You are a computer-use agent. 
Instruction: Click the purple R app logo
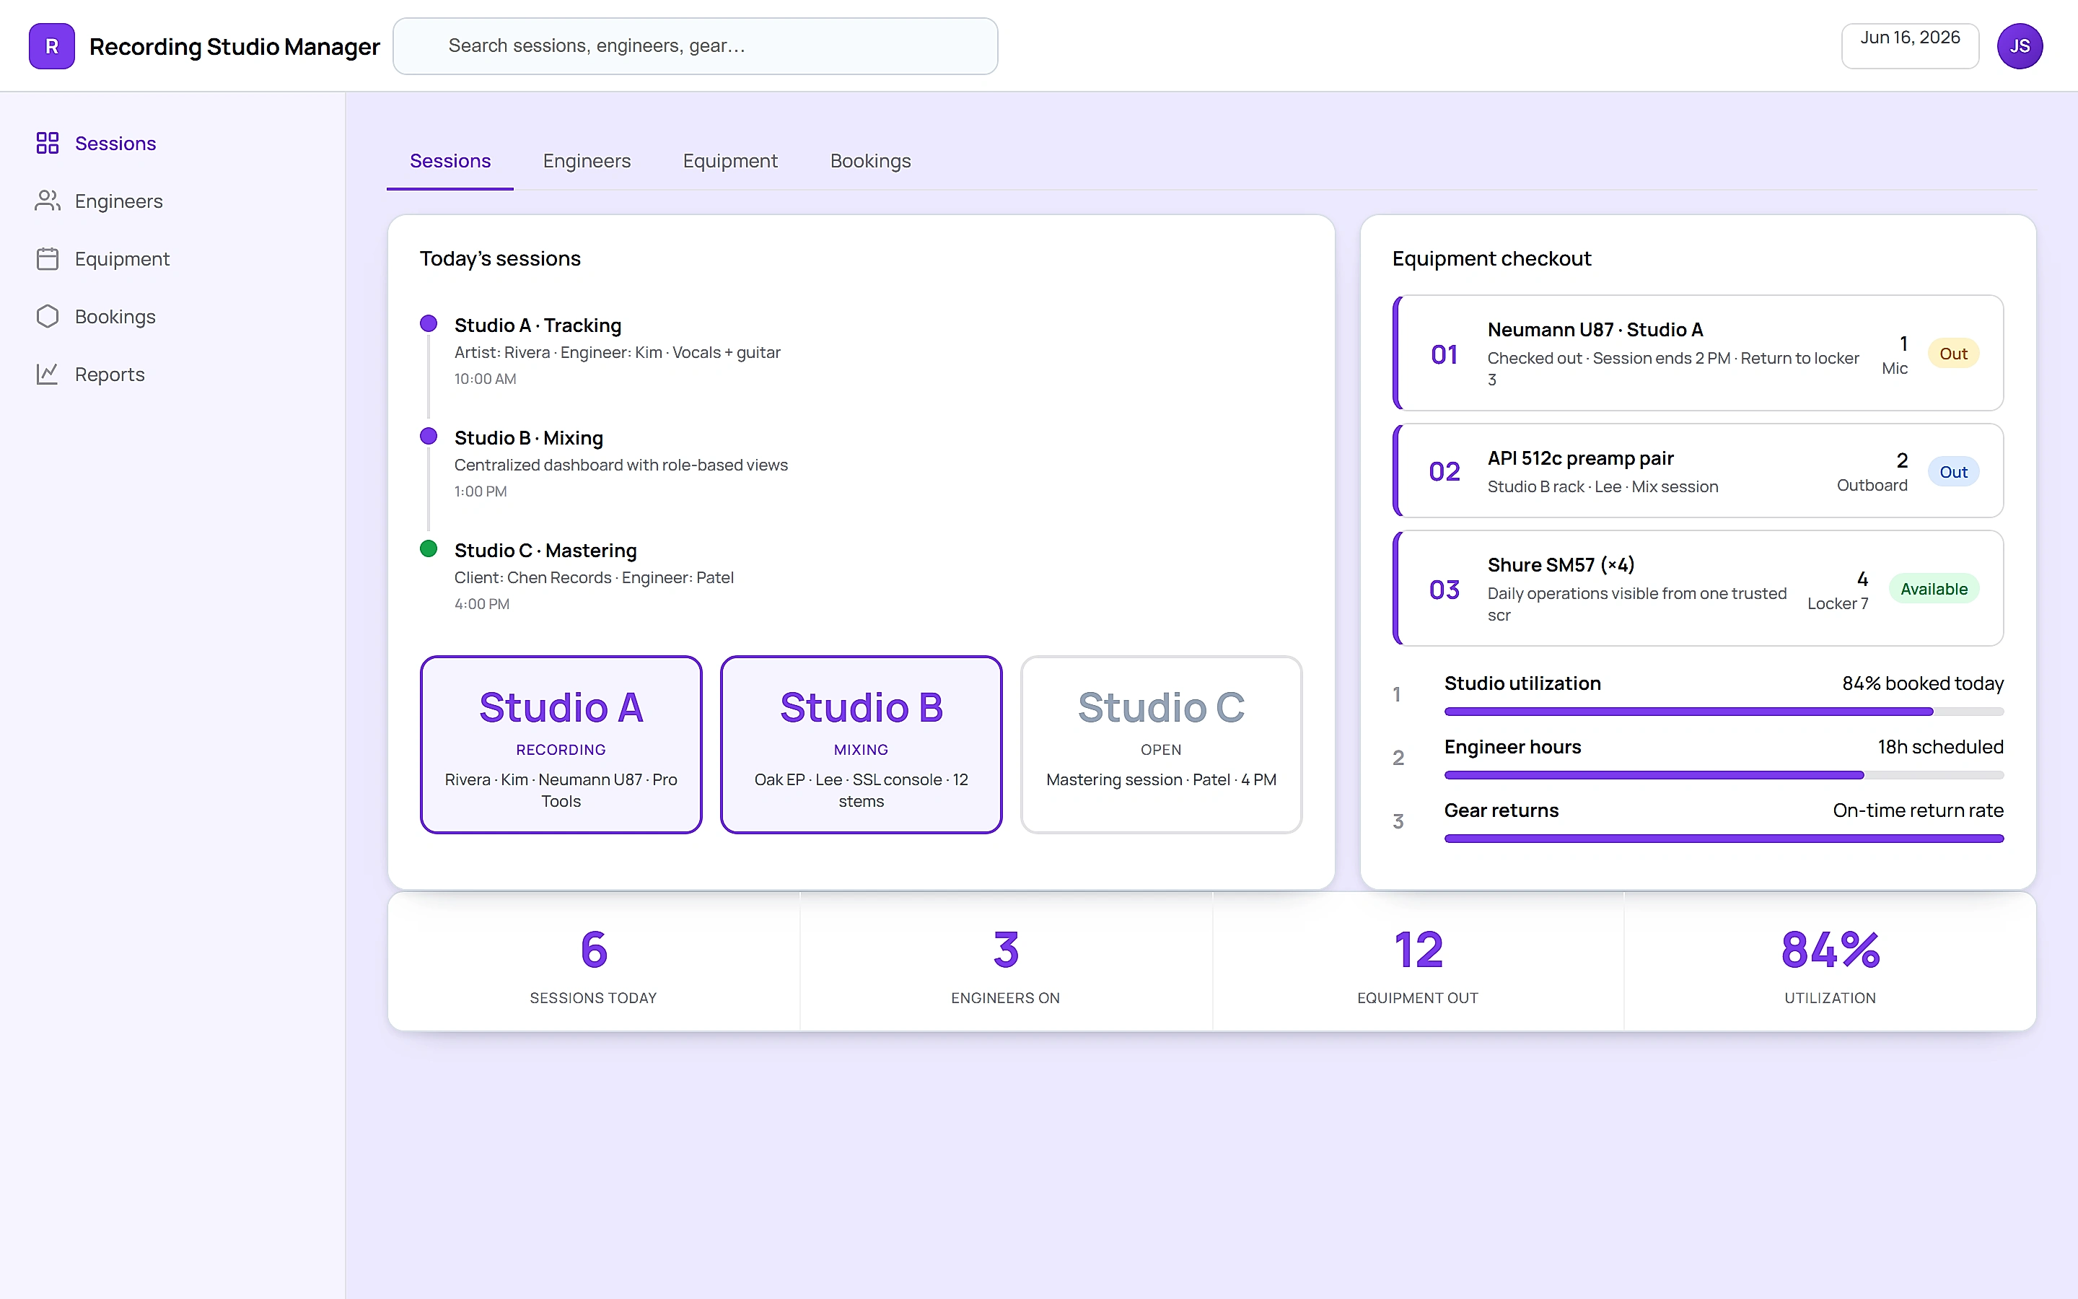click(51, 46)
